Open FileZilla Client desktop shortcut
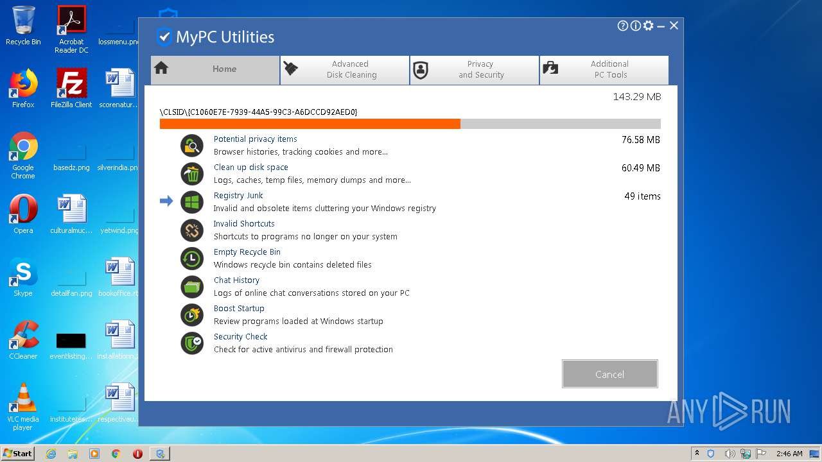This screenshot has width=822, height=462. (x=71, y=89)
